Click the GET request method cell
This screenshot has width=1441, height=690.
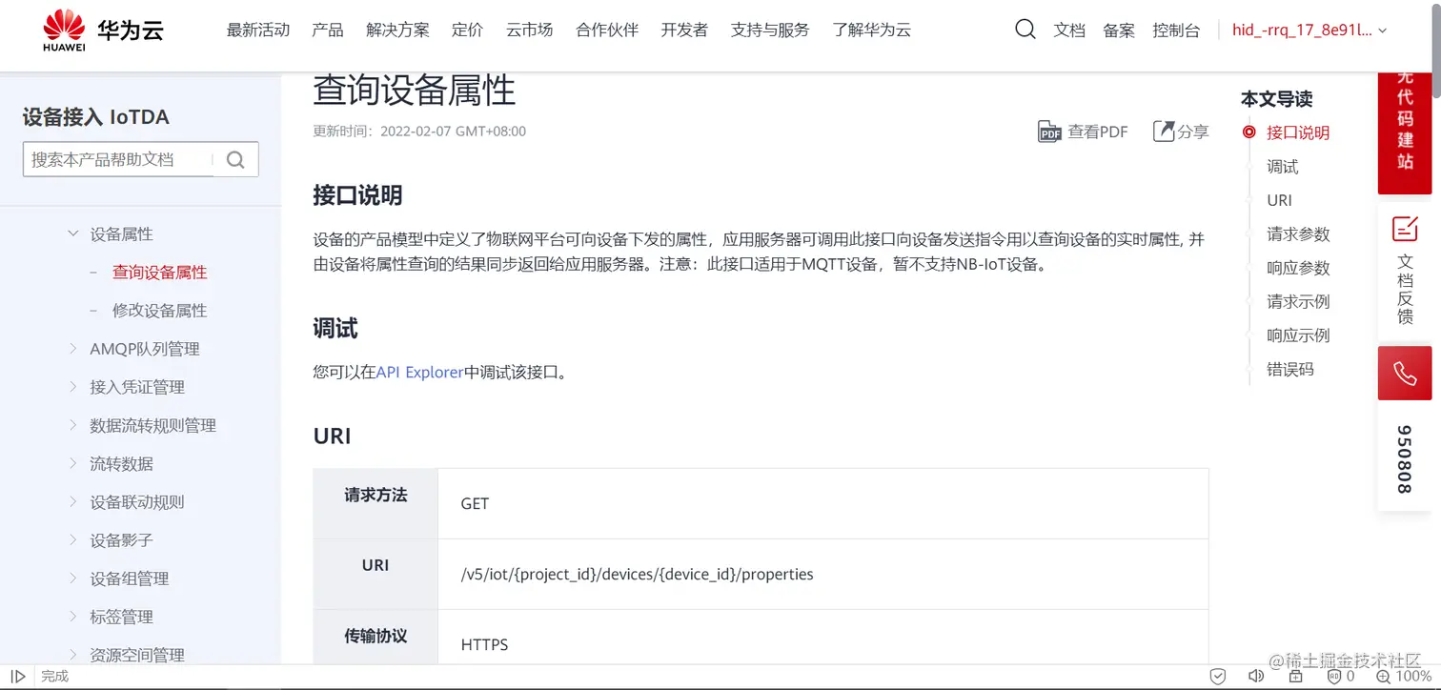click(x=822, y=503)
